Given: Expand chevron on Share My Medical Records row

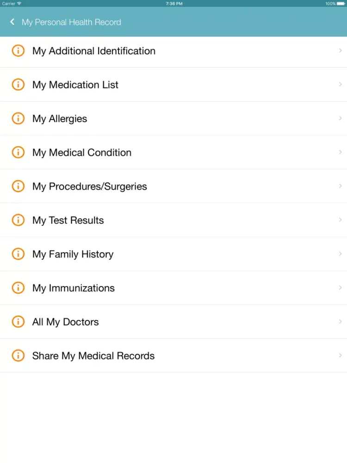Looking at the screenshot, I should [340, 356].
